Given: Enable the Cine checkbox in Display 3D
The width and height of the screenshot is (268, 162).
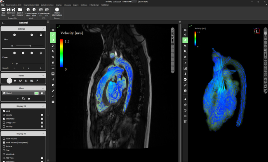Looking at the screenshot, I should click(x=4, y=150).
